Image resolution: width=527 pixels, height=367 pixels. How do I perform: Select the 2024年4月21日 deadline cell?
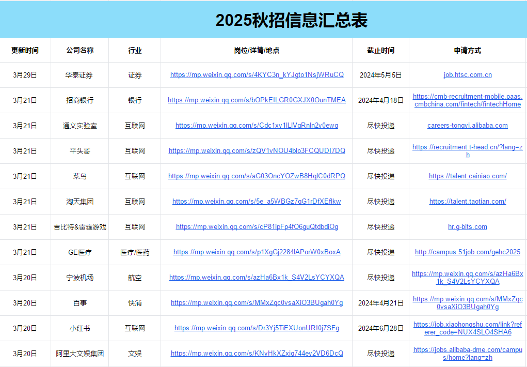click(x=380, y=303)
